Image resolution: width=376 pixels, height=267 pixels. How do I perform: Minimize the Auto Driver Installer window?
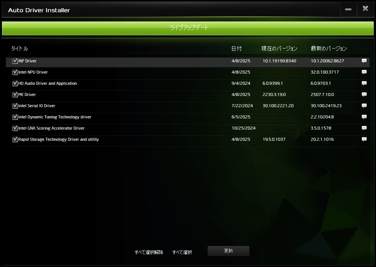[348, 9]
